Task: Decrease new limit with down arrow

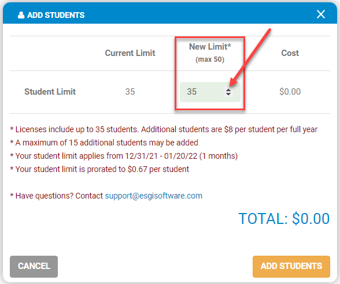Action: (x=228, y=94)
